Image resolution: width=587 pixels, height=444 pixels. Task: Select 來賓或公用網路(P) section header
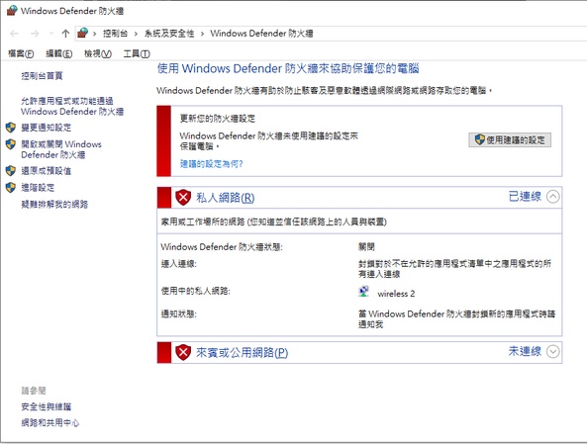(242, 352)
